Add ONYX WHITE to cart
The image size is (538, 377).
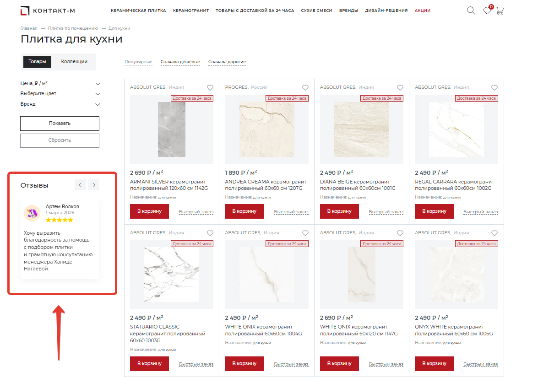(x=434, y=364)
